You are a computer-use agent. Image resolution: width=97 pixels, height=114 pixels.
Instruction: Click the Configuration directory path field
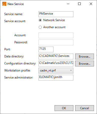56,63
